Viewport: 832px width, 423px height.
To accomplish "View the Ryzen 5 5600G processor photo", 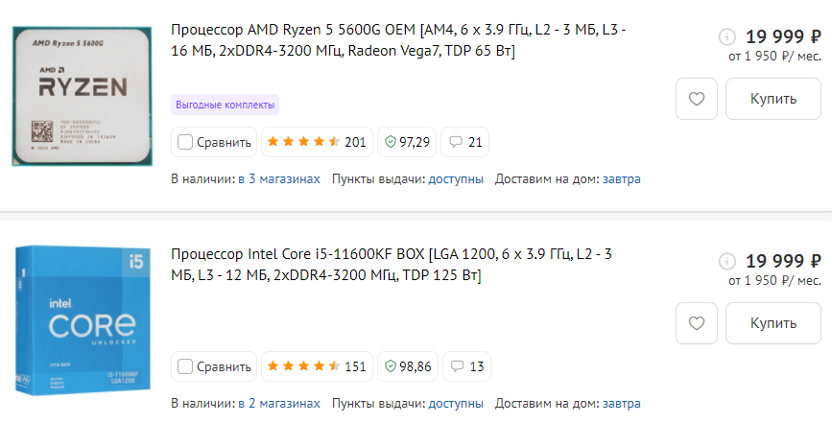I will (x=83, y=96).
